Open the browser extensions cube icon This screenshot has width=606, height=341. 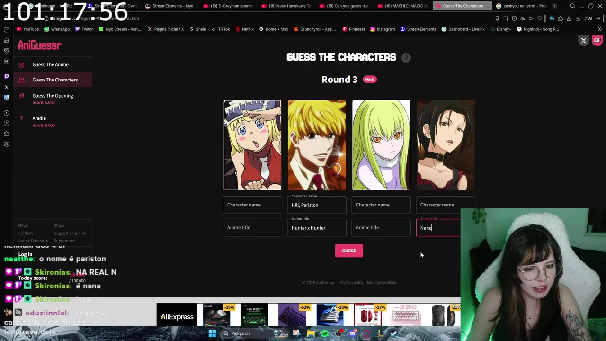561,18
